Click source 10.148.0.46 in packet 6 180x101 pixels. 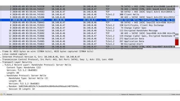point(58,20)
